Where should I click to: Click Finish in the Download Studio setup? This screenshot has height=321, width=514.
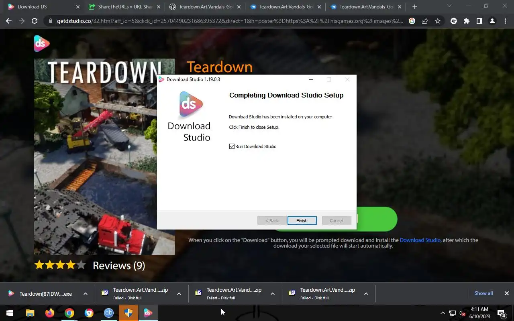point(302,221)
